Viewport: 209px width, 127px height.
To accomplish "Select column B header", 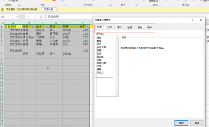I will click(x=29, y=23).
